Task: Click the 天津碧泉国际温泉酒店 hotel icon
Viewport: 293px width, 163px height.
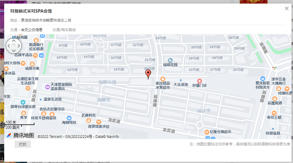Action: point(48,87)
